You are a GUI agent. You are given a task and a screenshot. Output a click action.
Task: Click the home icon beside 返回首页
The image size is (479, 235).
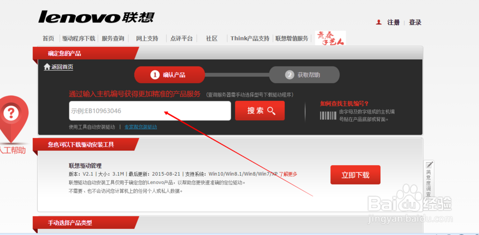47,67
